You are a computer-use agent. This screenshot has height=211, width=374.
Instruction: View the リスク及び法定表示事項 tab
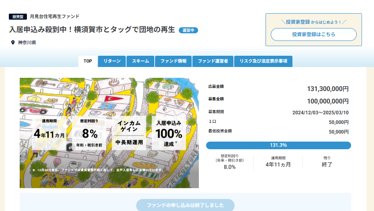coord(263,61)
